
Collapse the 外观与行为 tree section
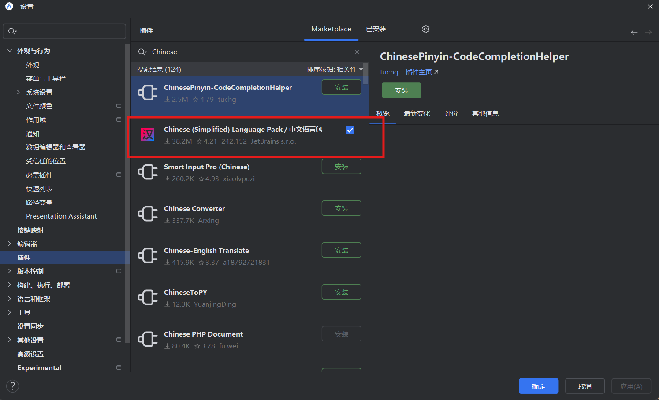pyautogui.click(x=10, y=51)
